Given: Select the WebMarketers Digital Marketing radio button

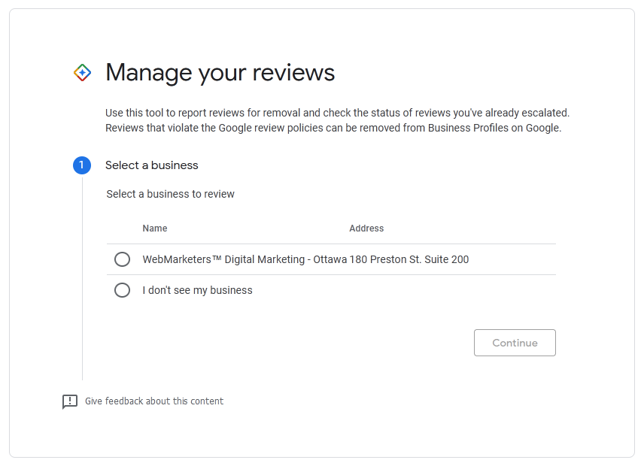Looking at the screenshot, I should tap(122, 259).
